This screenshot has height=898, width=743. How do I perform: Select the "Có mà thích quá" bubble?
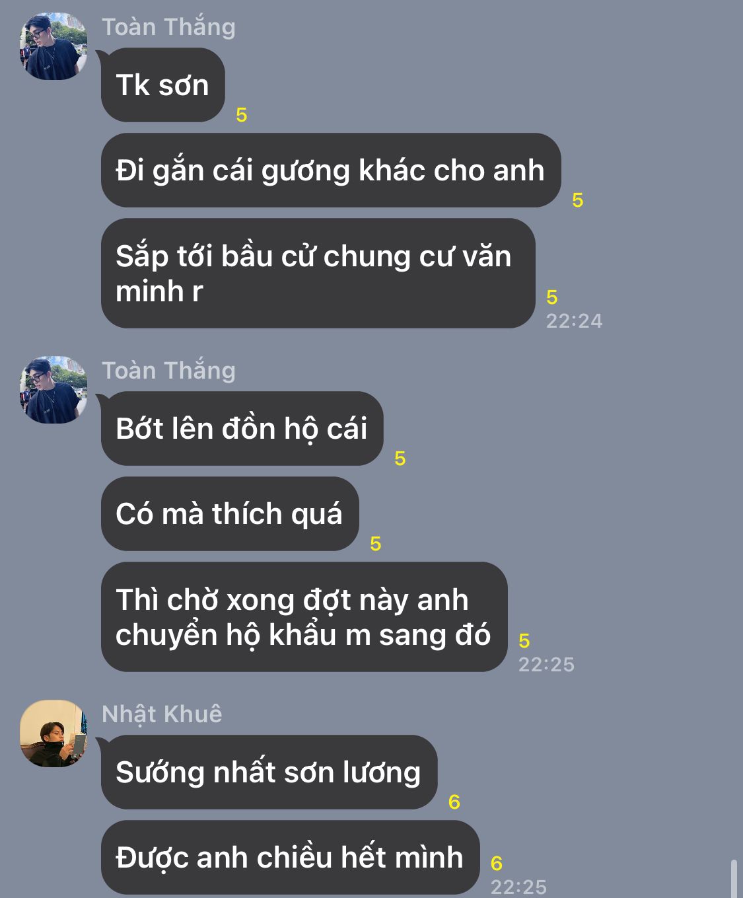tap(229, 514)
